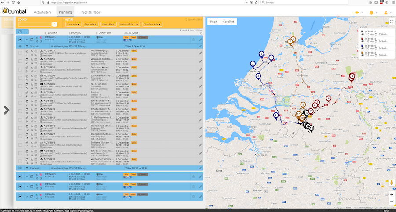This screenshot has height=212, width=396.
Task: Switch map to Satelliet view
Action: click(228, 22)
